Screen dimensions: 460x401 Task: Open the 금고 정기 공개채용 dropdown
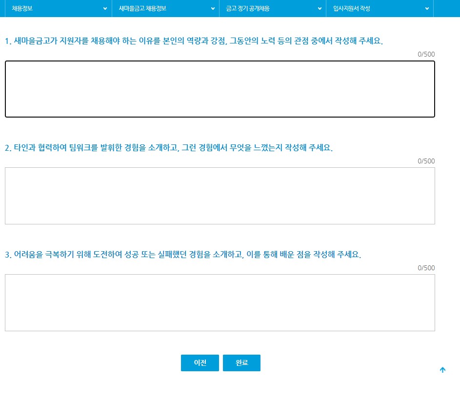click(273, 8)
